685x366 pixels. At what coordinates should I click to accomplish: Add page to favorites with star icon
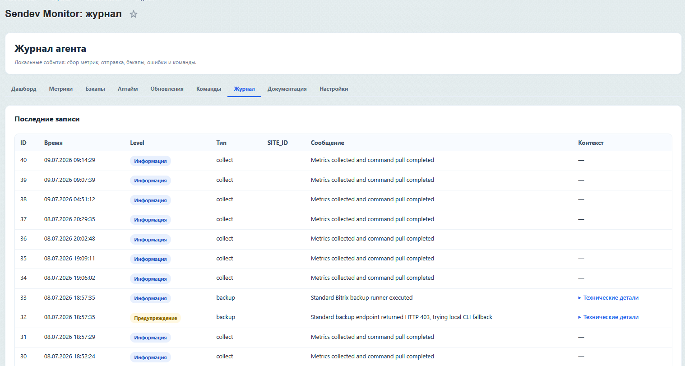(x=133, y=14)
